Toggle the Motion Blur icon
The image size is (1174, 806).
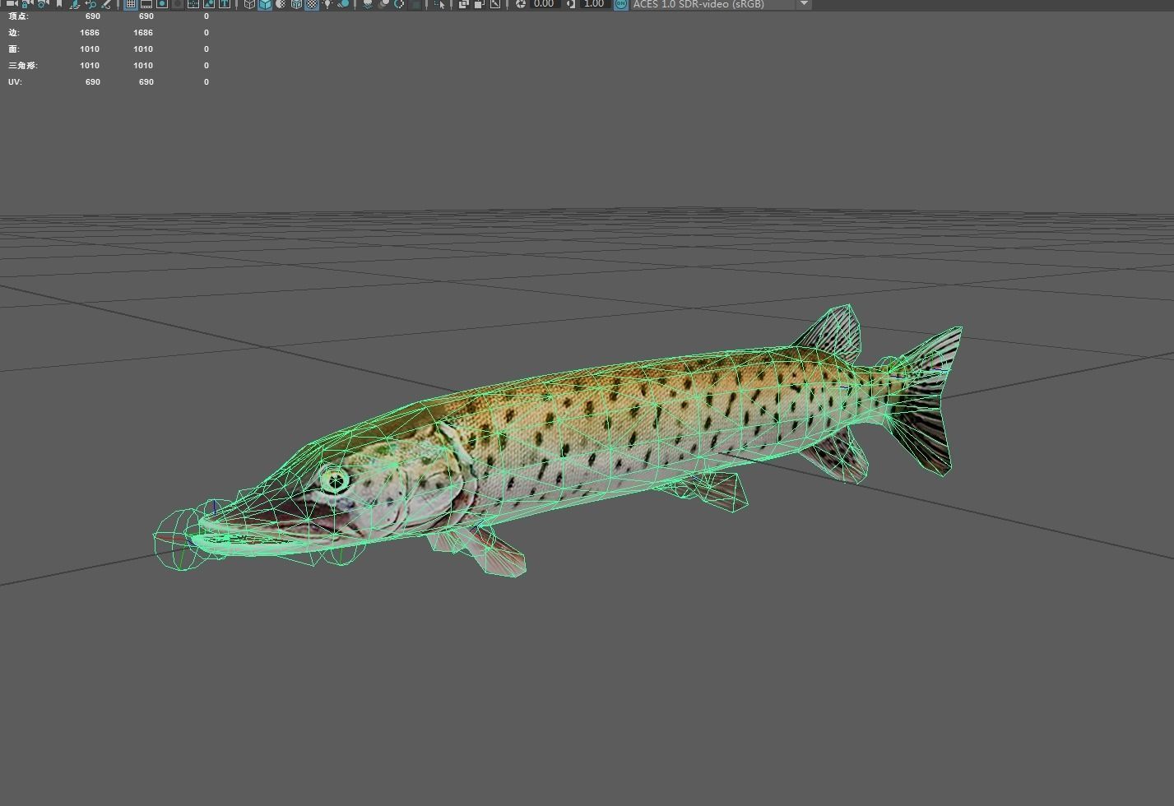(383, 4)
